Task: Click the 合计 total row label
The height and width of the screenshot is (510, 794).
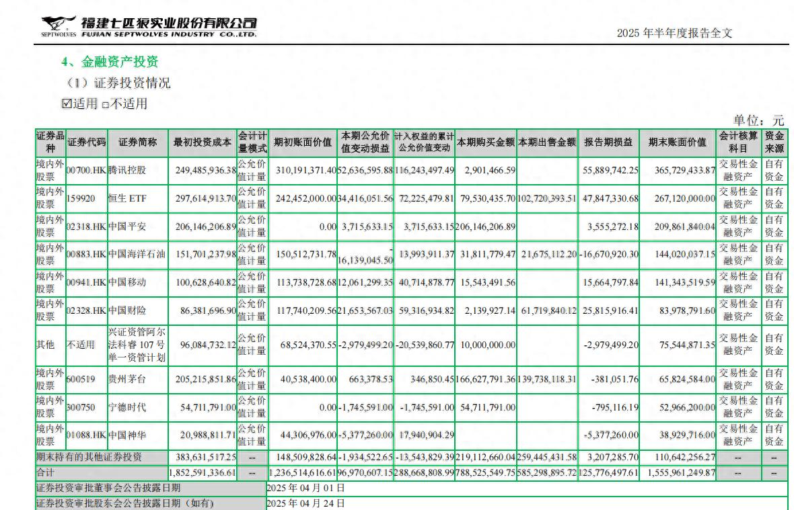Action: click(45, 472)
